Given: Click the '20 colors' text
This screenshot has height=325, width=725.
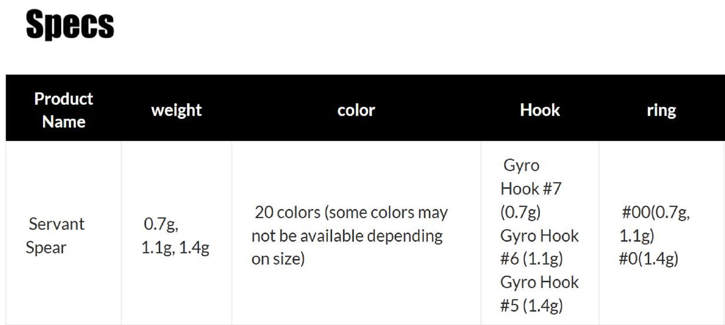Looking at the screenshot, I should (287, 212).
